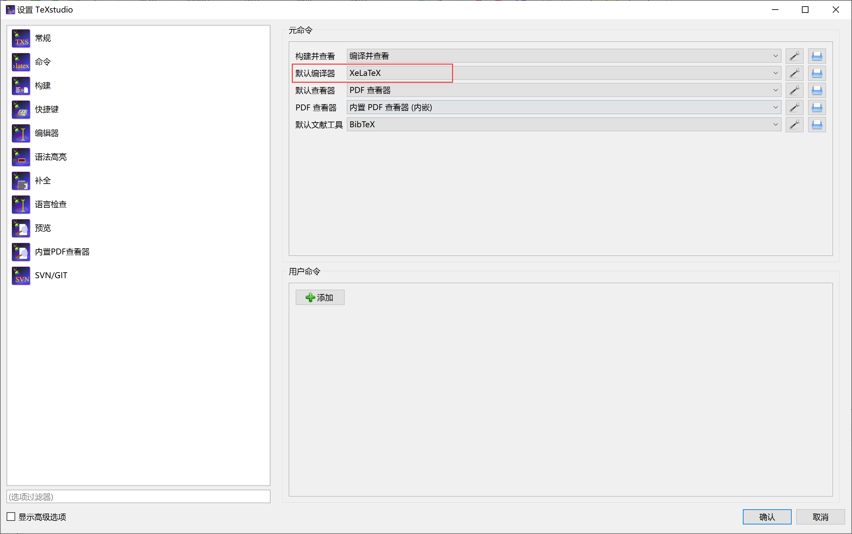Click blue reset icon for 默认查看器 row

tap(817, 90)
